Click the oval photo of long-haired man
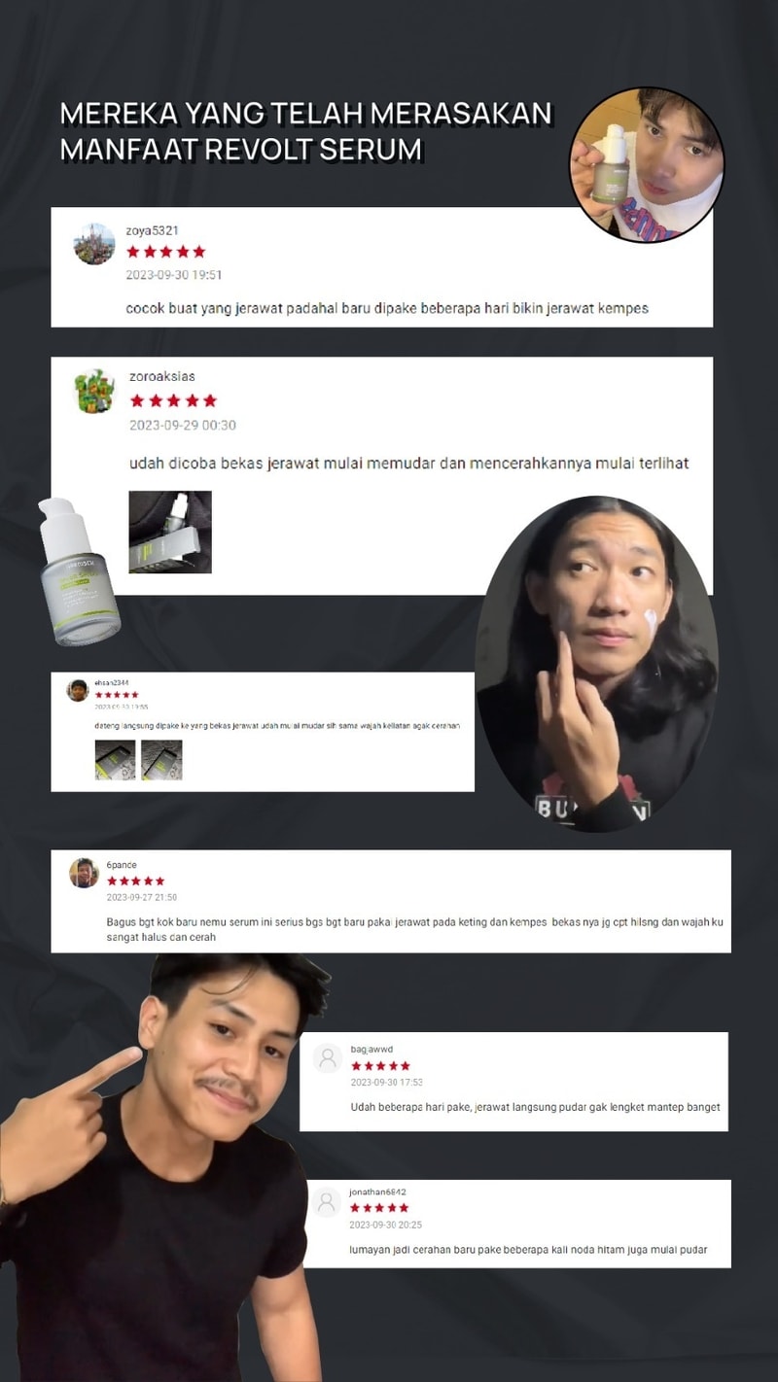778x1382 pixels. click(x=595, y=664)
